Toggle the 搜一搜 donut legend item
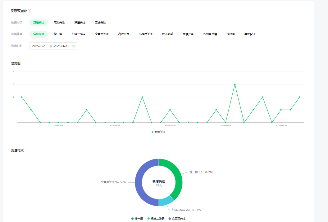This screenshot has height=222, width=328. pos(137,219)
